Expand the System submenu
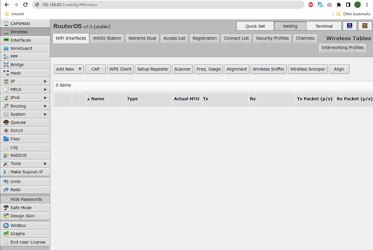 (25, 114)
